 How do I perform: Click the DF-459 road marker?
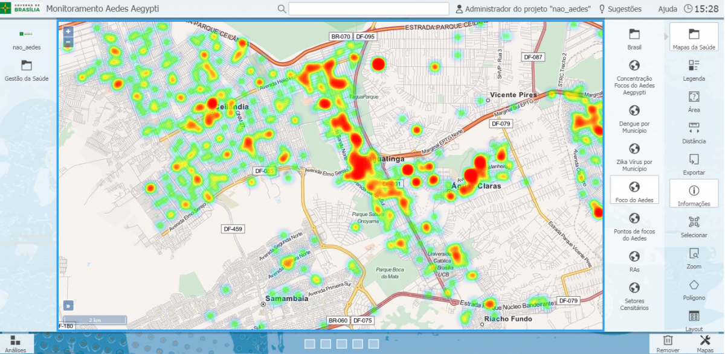(233, 229)
